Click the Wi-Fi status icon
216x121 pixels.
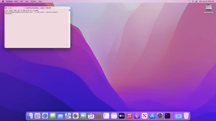click(189, 1)
